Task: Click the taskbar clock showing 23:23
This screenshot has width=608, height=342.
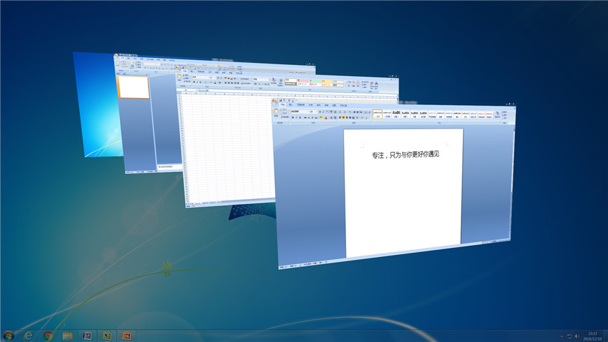Action: pos(593,334)
